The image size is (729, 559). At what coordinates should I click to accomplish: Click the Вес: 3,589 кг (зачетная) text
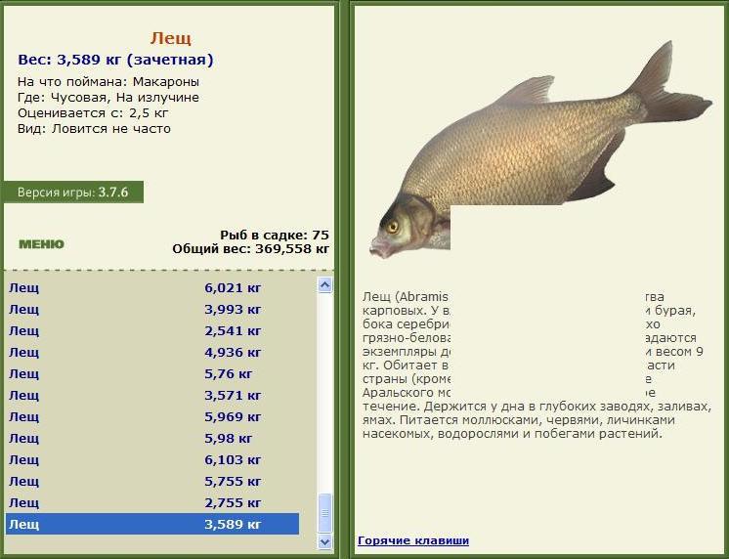point(115,60)
